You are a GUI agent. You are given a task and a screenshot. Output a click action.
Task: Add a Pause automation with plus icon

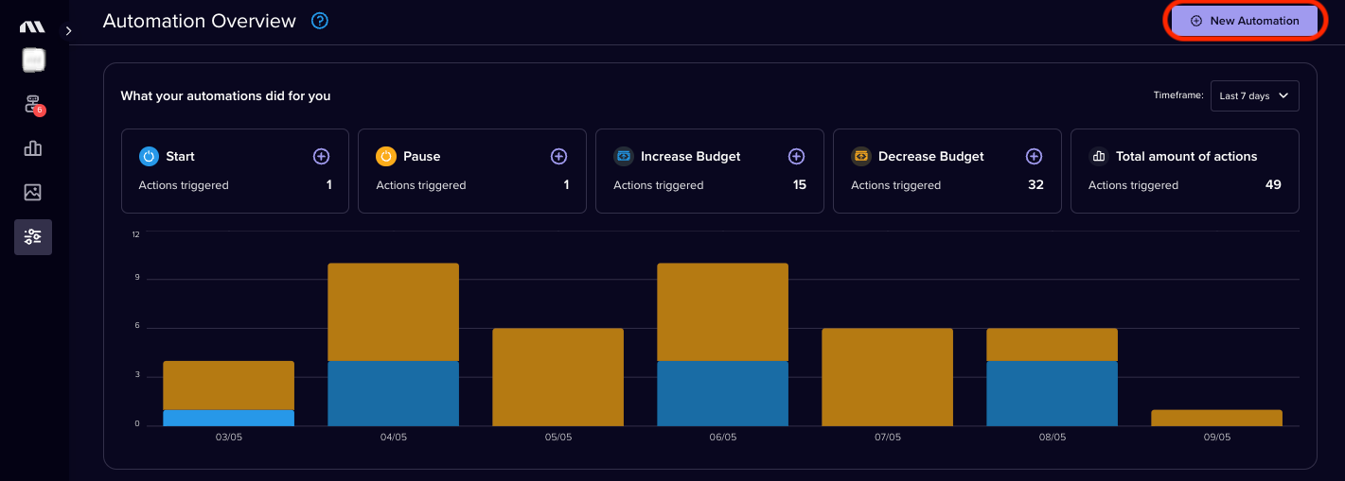point(558,156)
